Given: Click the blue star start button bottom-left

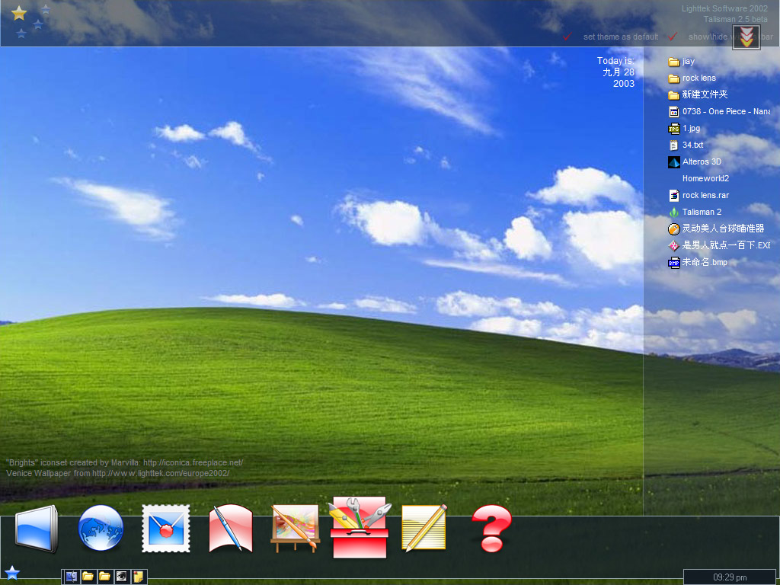Looking at the screenshot, I should [12, 573].
